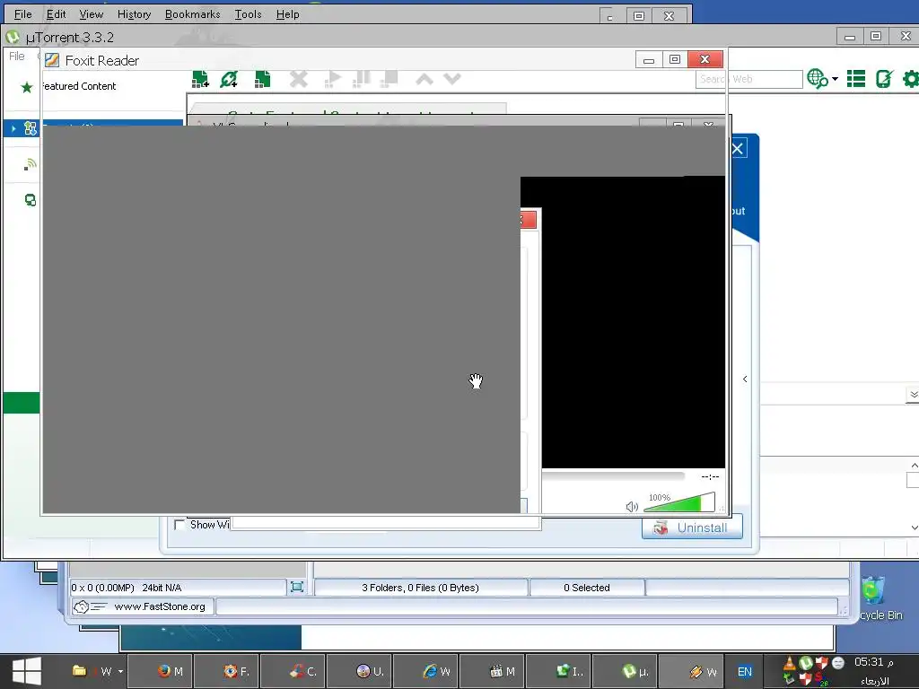Click the 3 Folders, 0 Files status text

(420, 588)
